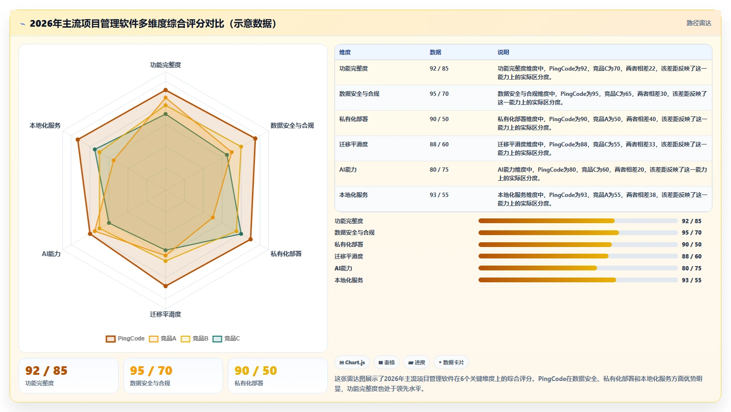Click the 私有化部署 axis label on the radar
The image size is (731, 412).
286,254
